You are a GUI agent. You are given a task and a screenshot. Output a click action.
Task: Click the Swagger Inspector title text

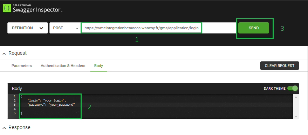tap(36, 9)
